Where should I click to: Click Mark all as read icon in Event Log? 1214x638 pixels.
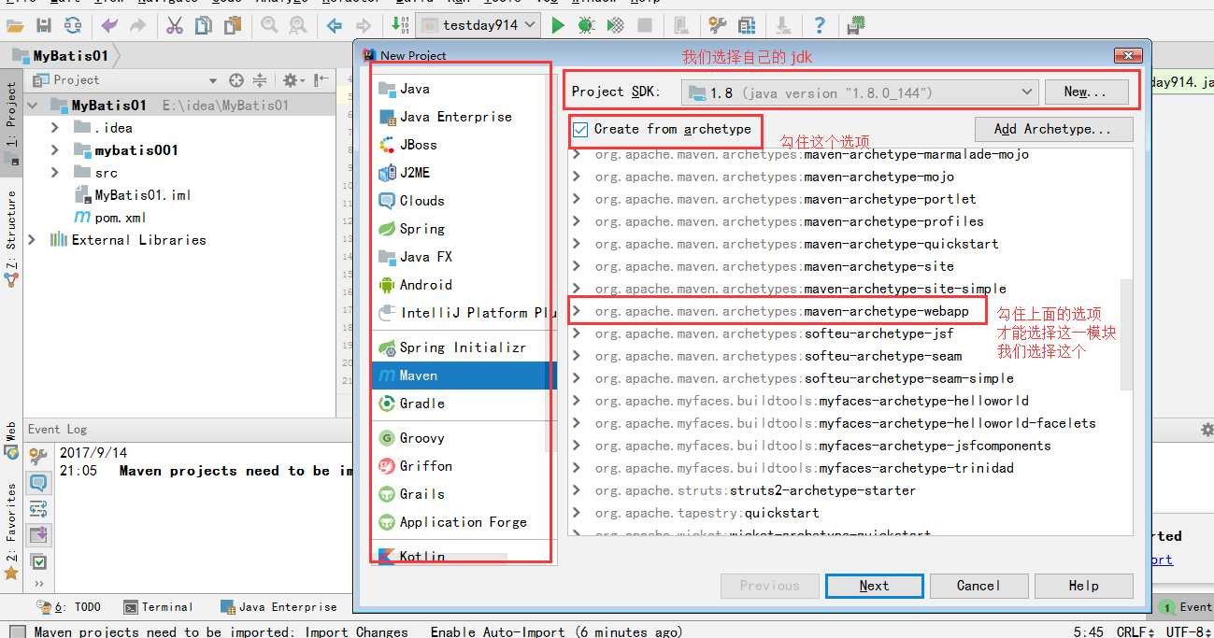[x=38, y=562]
